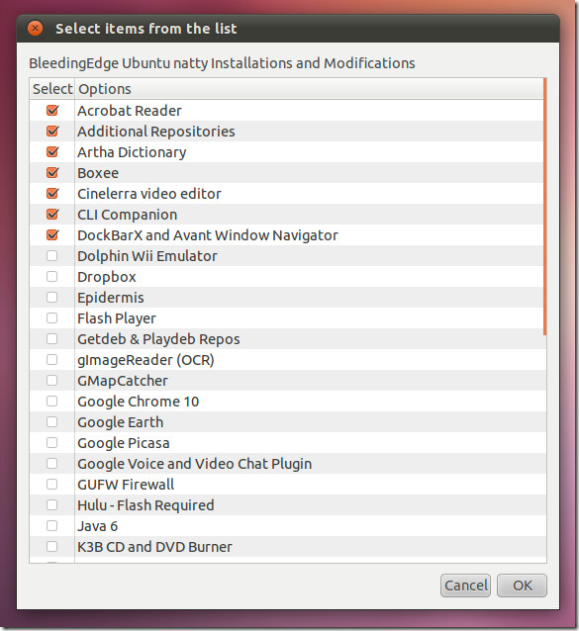Select the Flash Player row text
579x631 pixels.
[x=117, y=318]
